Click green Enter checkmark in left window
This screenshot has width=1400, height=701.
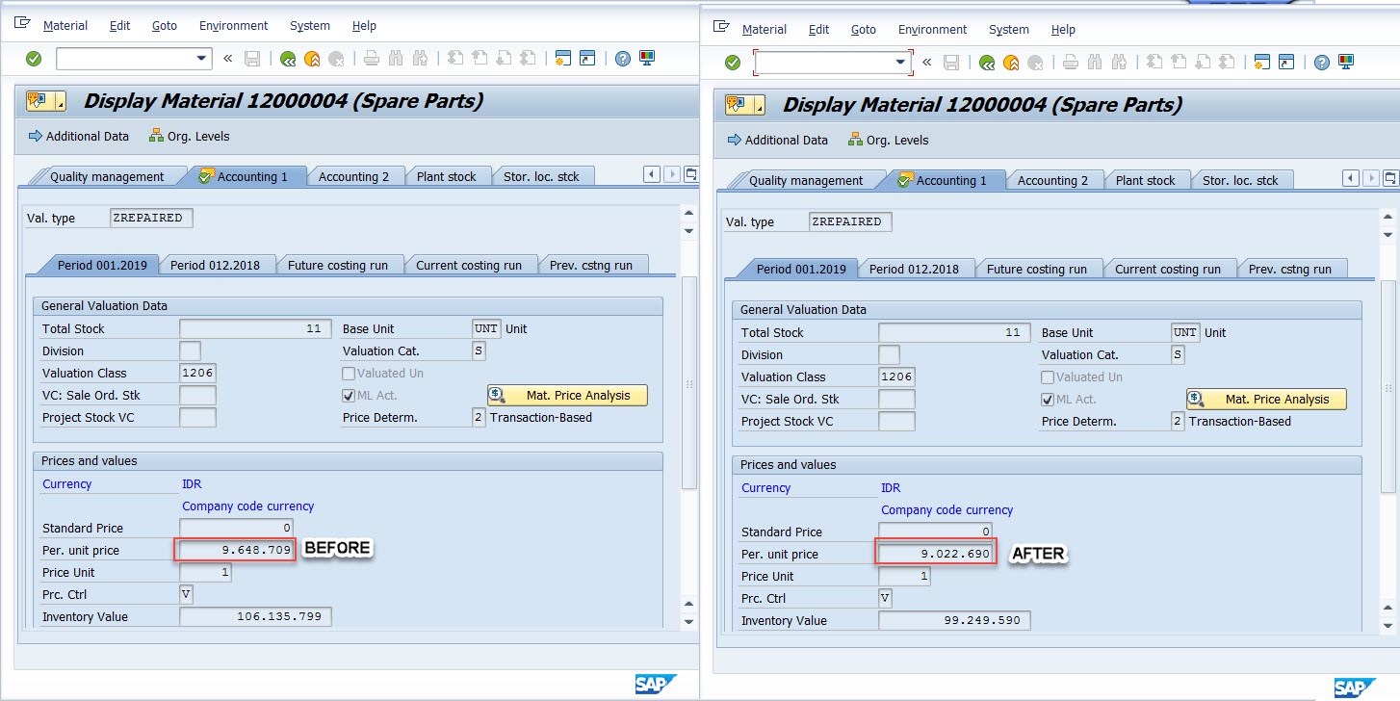point(34,59)
